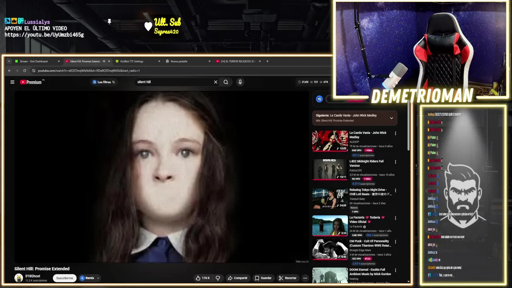The image size is (512, 288).
Task: Open the DOOM Eternal video options menu
Action: coord(396,270)
